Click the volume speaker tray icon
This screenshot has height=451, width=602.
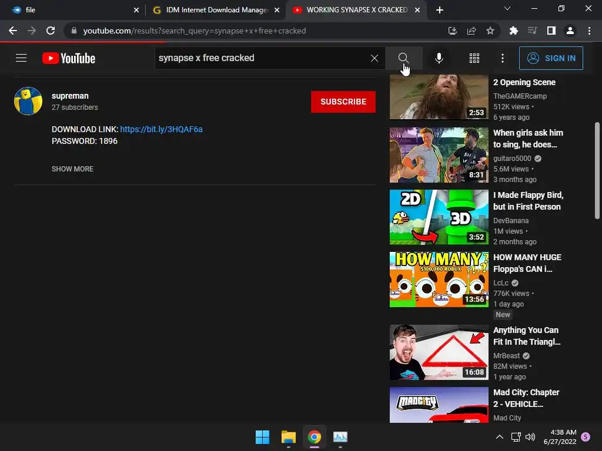click(530, 437)
